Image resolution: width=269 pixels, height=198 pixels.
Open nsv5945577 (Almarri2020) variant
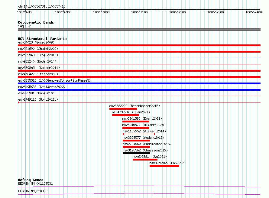[144, 125]
